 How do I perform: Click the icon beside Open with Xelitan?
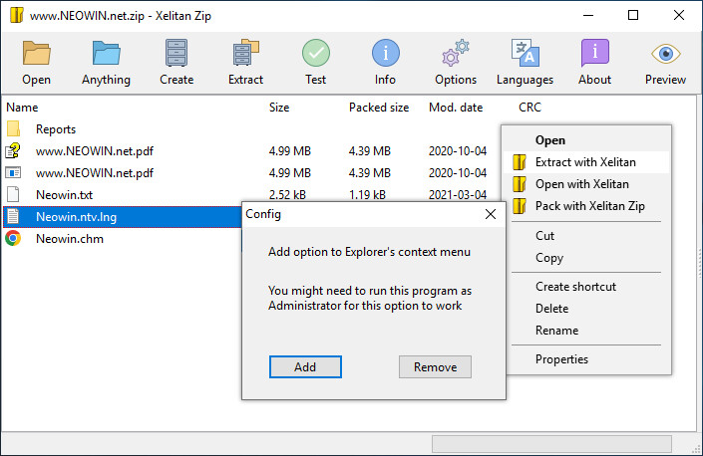520,184
